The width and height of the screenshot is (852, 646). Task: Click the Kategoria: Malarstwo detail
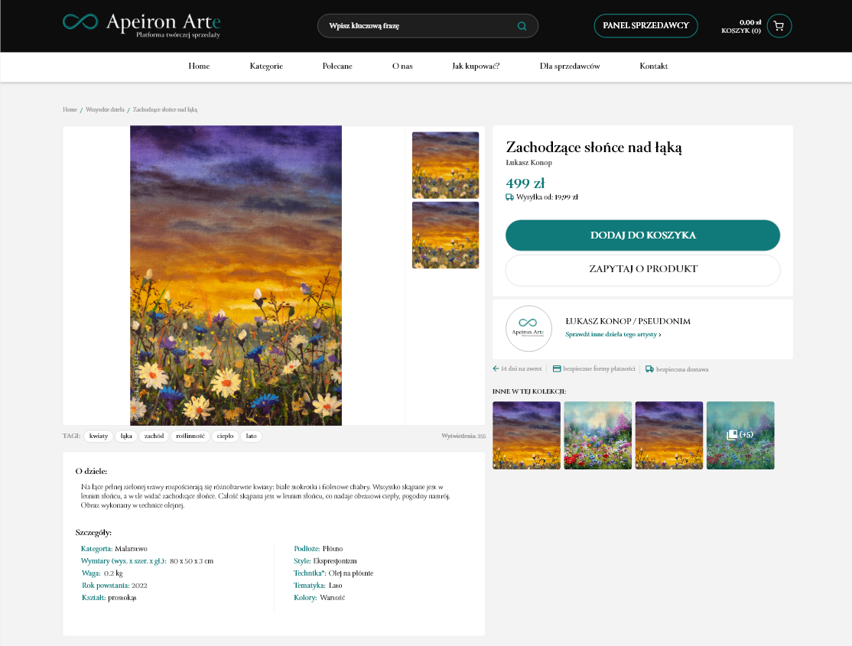[114, 549]
